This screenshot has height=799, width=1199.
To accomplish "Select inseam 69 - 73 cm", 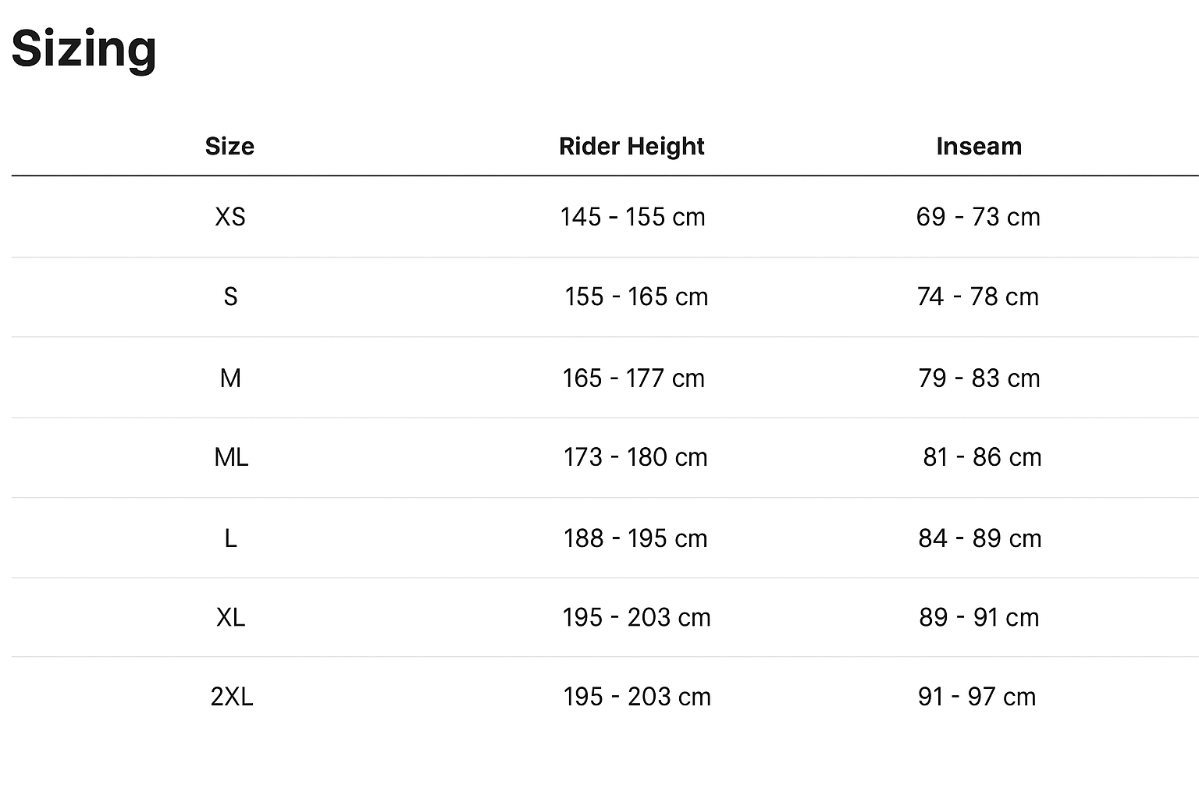I will coord(978,217).
